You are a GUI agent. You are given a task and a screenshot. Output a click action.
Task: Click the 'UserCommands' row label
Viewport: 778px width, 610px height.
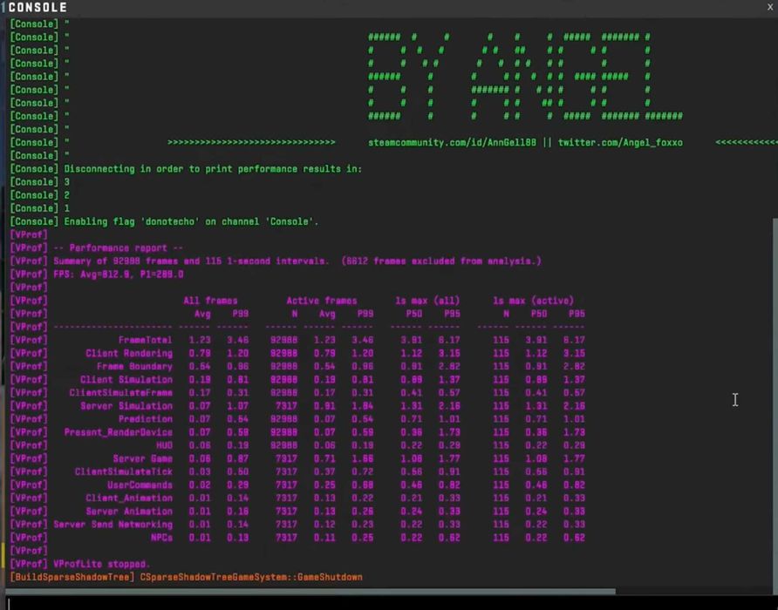(x=140, y=485)
